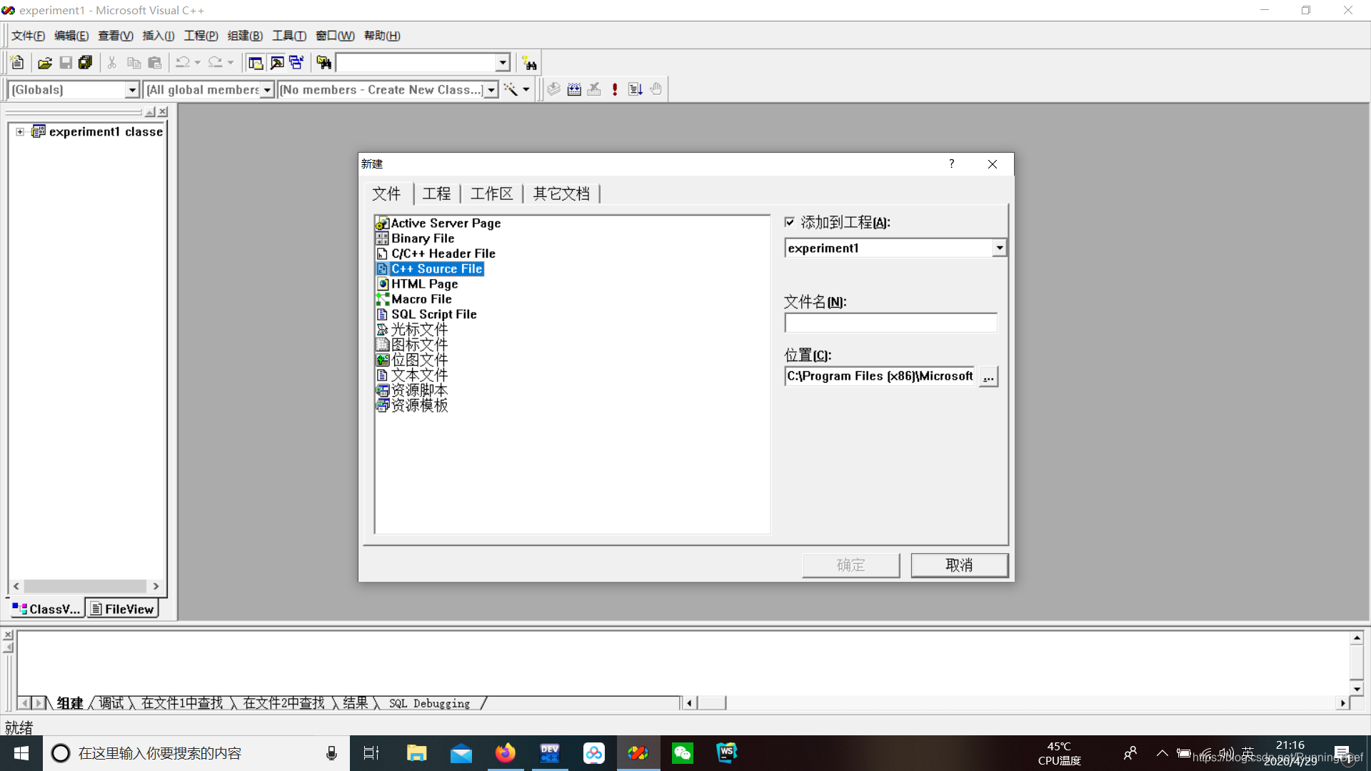Click the 取消 button
This screenshot has height=771, width=1371.
[959, 565]
